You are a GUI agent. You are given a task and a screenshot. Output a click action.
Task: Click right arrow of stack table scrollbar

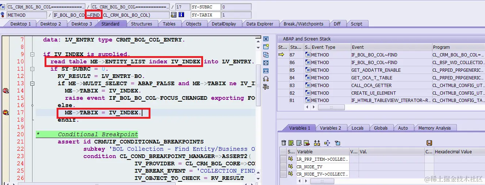[x=313, y=107]
